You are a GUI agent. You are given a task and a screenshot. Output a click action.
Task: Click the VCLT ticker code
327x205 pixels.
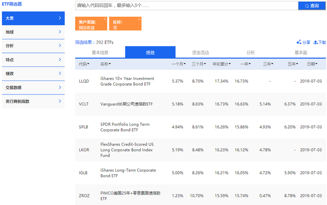84,104
